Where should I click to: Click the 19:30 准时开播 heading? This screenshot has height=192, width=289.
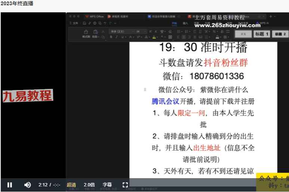(203, 47)
